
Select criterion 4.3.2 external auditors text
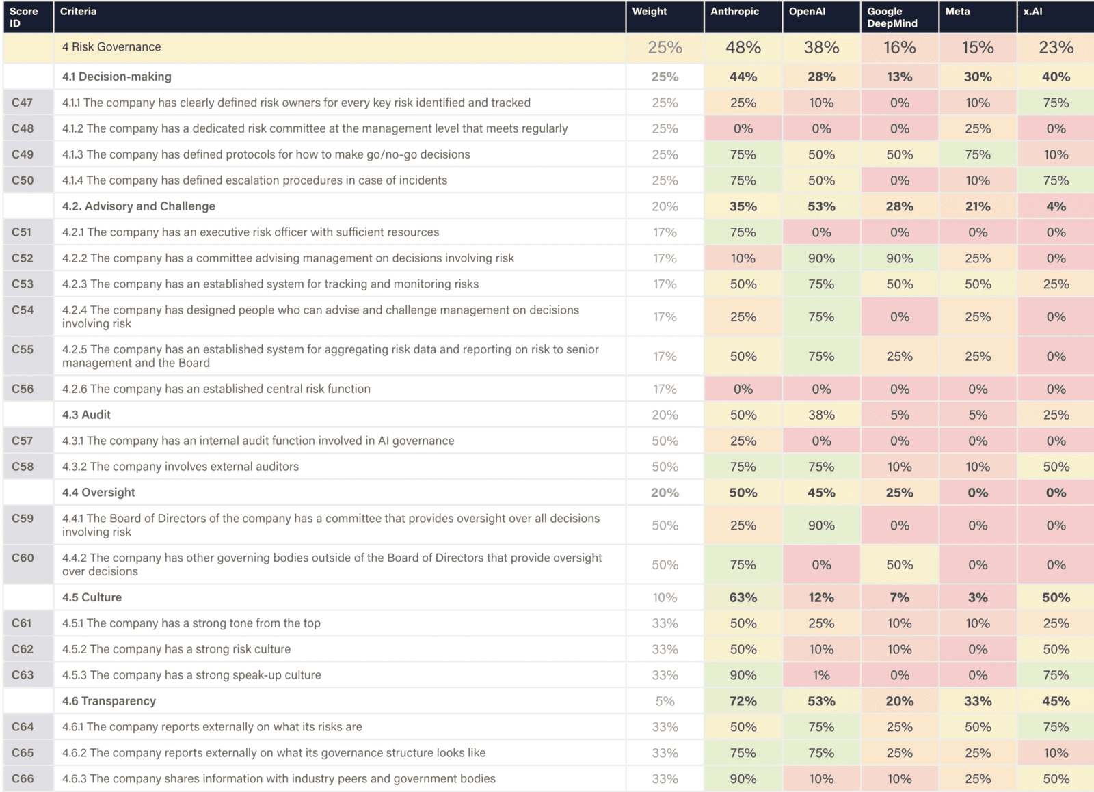pyautogui.click(x=181, y=467)
